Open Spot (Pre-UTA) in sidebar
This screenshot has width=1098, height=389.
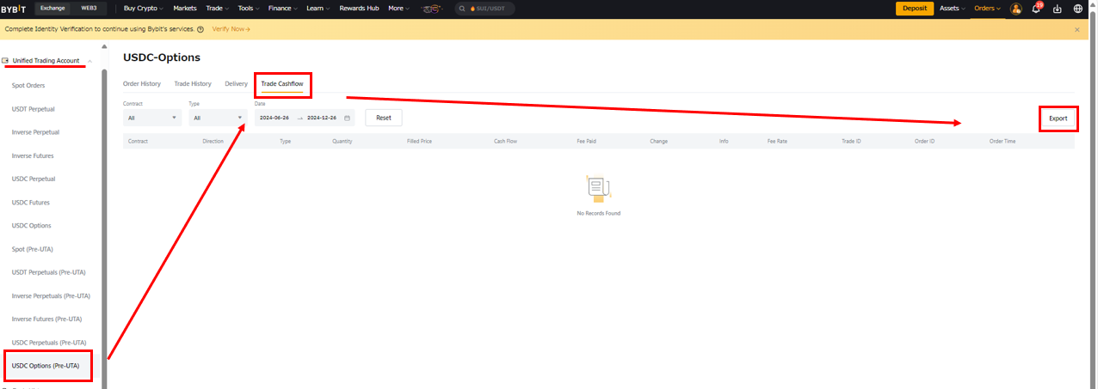point(34,248)
